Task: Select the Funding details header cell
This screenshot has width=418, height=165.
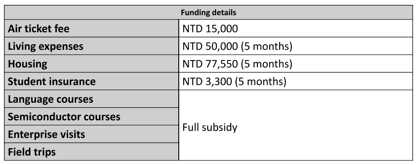Action: 209,12
